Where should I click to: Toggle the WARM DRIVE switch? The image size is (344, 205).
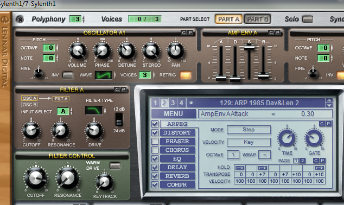click(115, 165)
